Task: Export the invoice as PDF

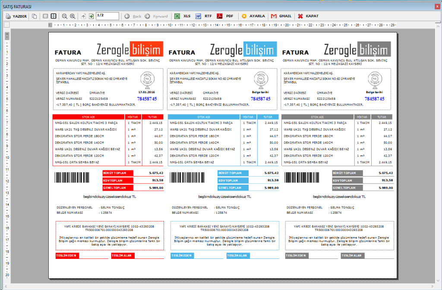Action: pyautogui.click(x=225, y=16)
